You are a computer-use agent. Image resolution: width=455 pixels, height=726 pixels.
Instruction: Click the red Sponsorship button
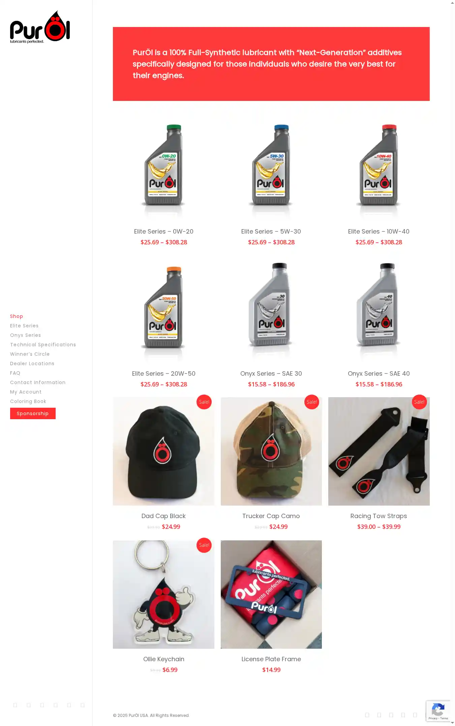tap(33, 413)
